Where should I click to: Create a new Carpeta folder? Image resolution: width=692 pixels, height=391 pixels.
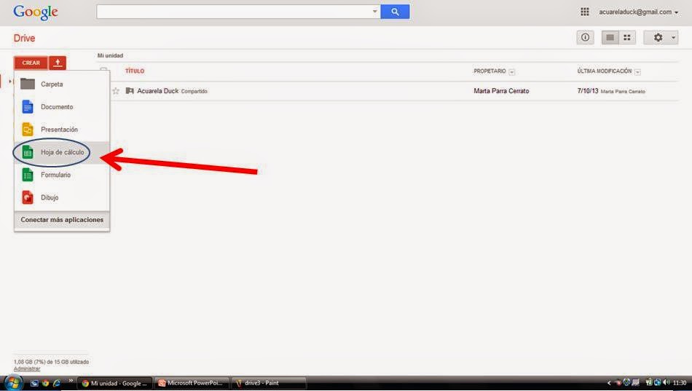(62, 84)
